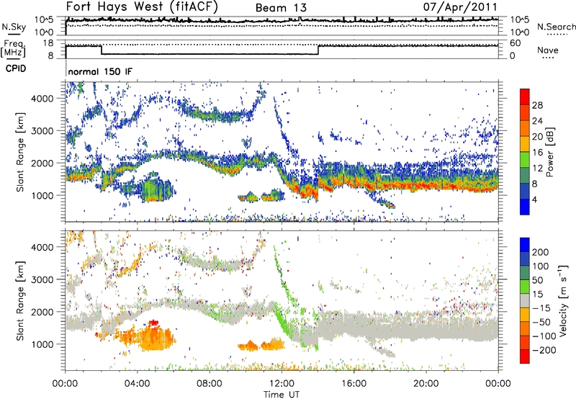Click the power panel 'Slant Range [km]' label
Image resolution: width=576 pixels, height=399 pixels.
[x=20, y=152]
